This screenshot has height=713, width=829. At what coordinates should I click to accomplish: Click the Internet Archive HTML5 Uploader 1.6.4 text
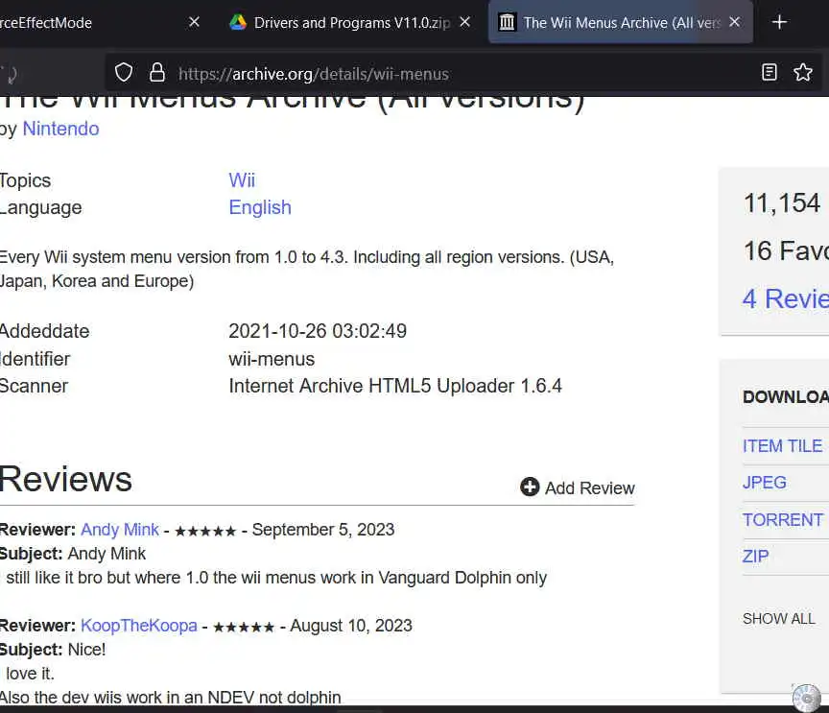coord(395,386)
